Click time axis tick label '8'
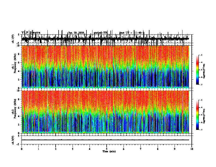This screenshot has width=216, height=167. click(158, 149)
